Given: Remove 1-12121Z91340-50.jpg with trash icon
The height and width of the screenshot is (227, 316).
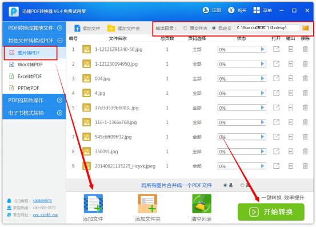Looking at the screenshot, I should [305, 49].
